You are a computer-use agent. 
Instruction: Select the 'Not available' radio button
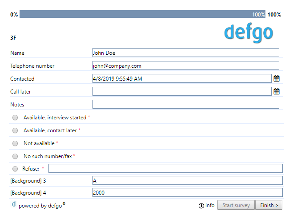(15, 143)
